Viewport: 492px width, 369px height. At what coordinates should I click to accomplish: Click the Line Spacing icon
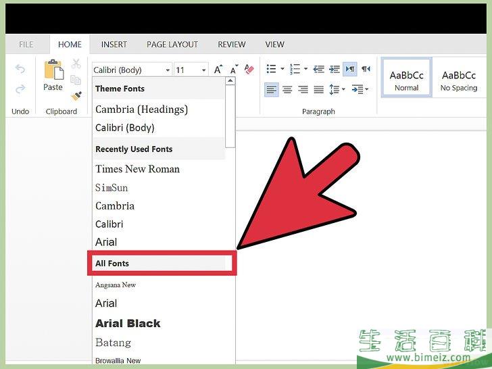334,89
